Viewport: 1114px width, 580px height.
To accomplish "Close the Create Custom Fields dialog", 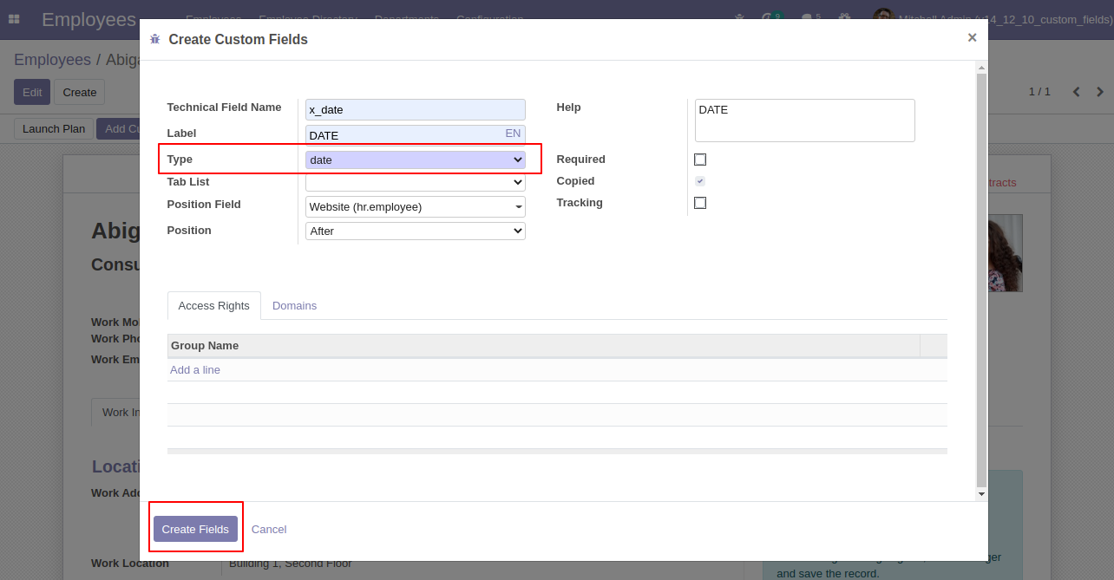I will [972, 37].
